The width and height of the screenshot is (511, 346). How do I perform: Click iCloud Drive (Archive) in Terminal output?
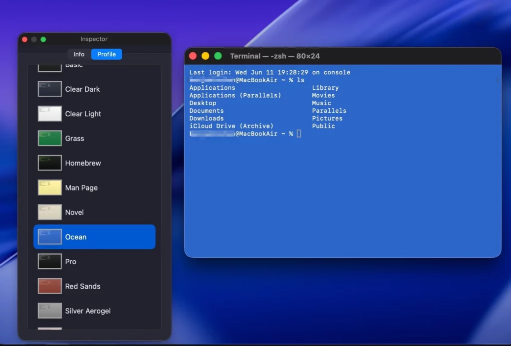232,126
